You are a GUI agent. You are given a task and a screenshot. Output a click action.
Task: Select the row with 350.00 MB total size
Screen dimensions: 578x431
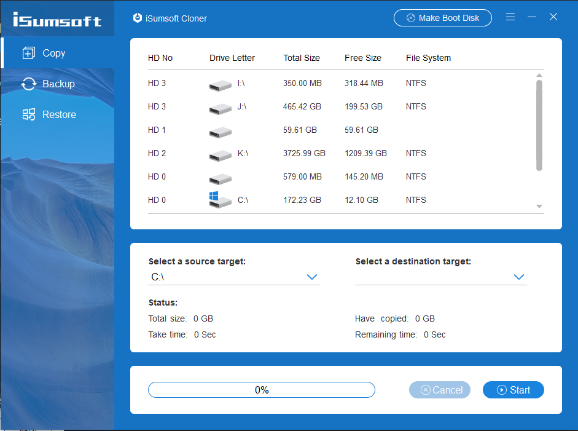click(x=342, y=84)
